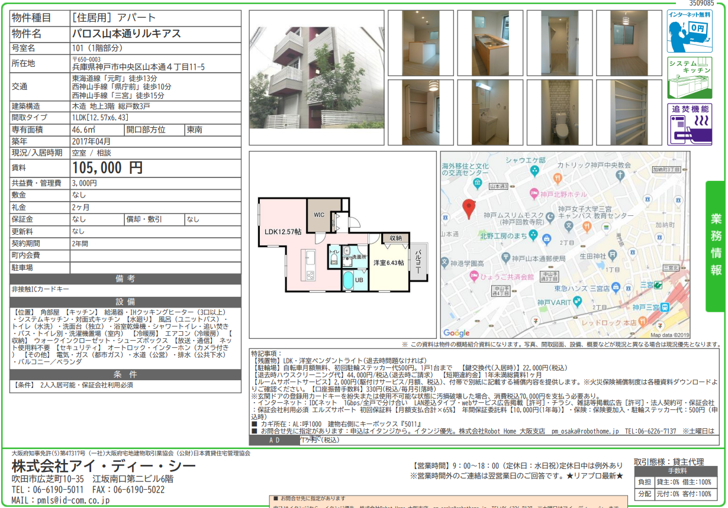Click the 備考 section header
The height and width of the screenshot is (508, 728).
pos(125,279)
